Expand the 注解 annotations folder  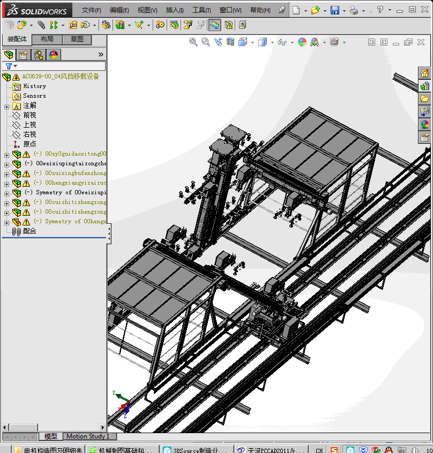point(6,106)
